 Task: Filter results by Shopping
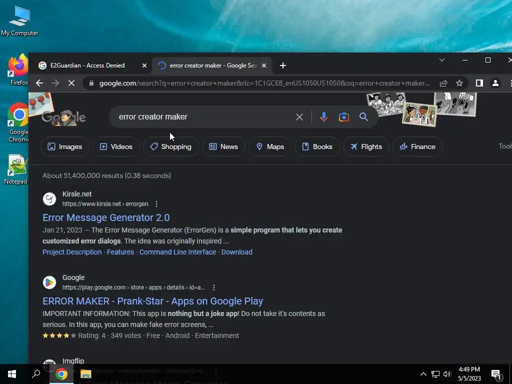pyautogui.click(x=171, y=146)
